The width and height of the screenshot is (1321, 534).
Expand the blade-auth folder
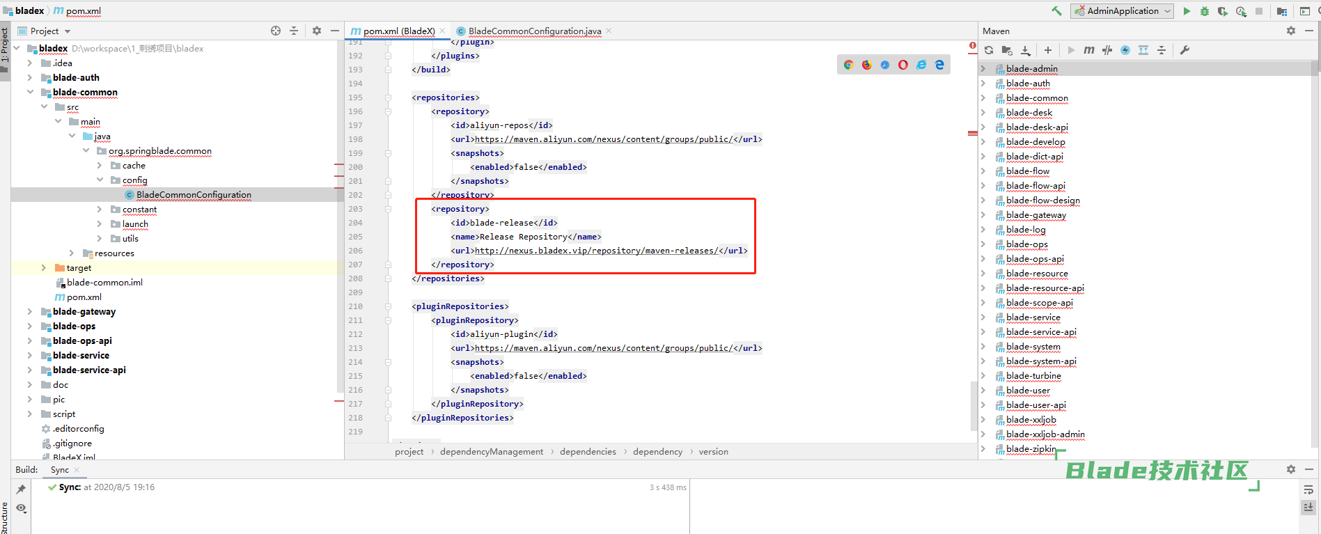click(30, 77)
